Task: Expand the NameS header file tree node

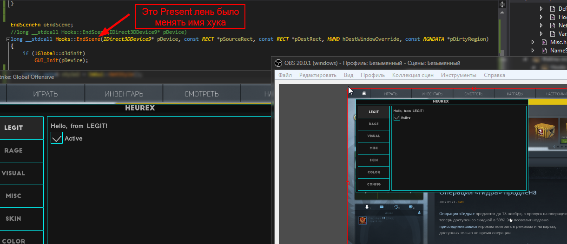Action: (533, 51)
